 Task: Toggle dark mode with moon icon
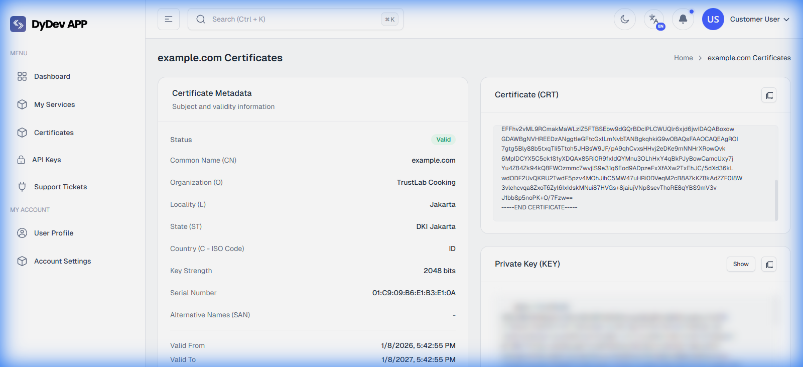pos(625,19)
